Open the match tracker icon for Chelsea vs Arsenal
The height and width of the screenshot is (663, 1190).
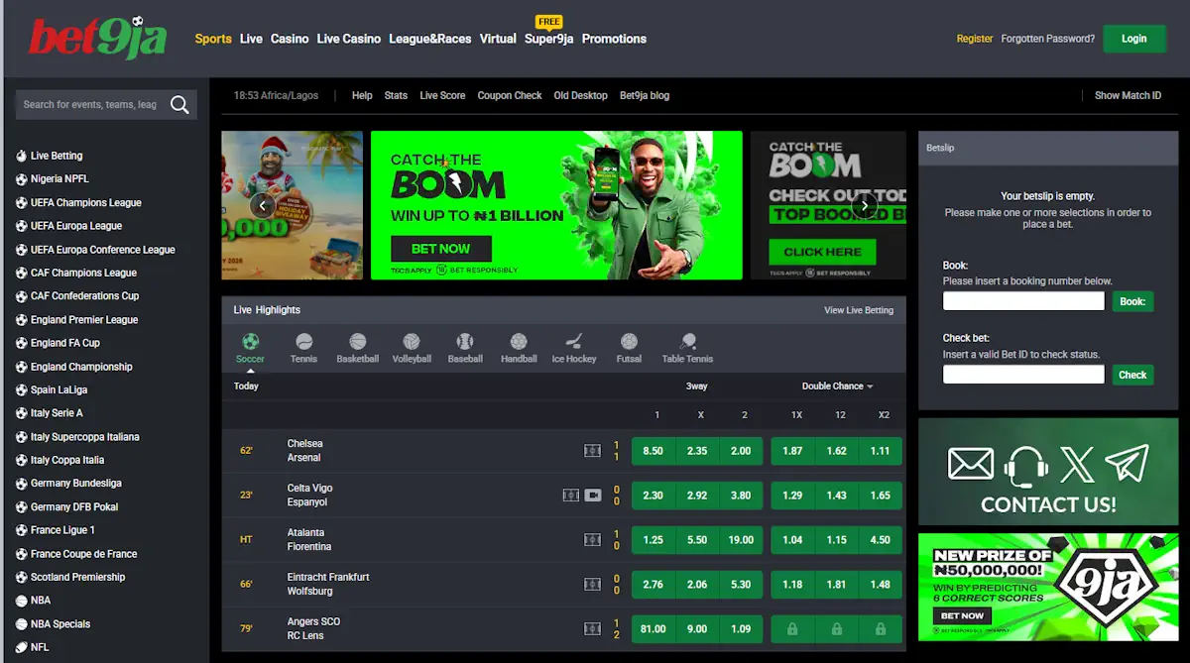[592, 450]
